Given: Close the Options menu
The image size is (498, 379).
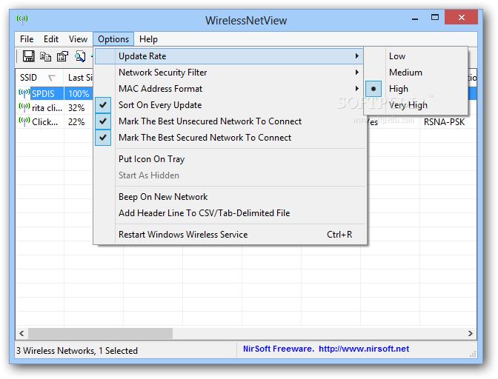Looking at the screenshot, I should [x=113, y=39].
